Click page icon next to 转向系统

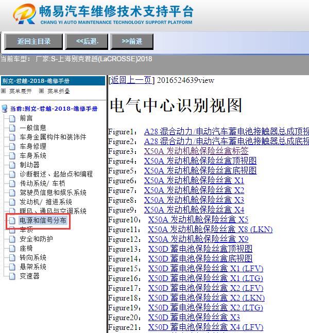[12, 258]
